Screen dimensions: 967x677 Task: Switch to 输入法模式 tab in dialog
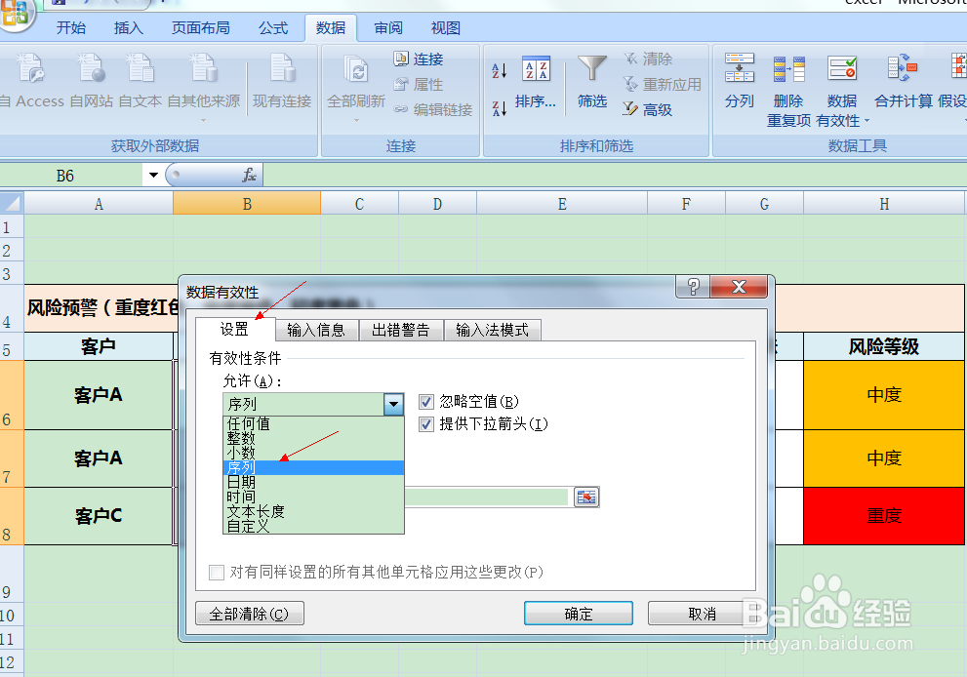click(x=492, y=330)
